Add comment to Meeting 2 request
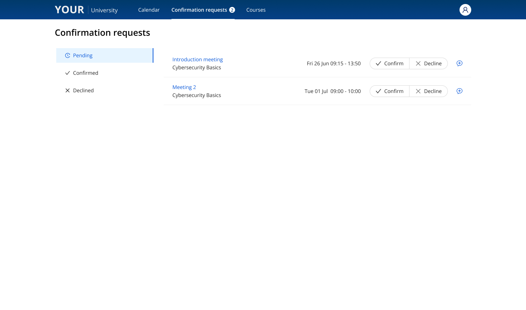Viewport: 526px width, 310px height. [460, 91]
